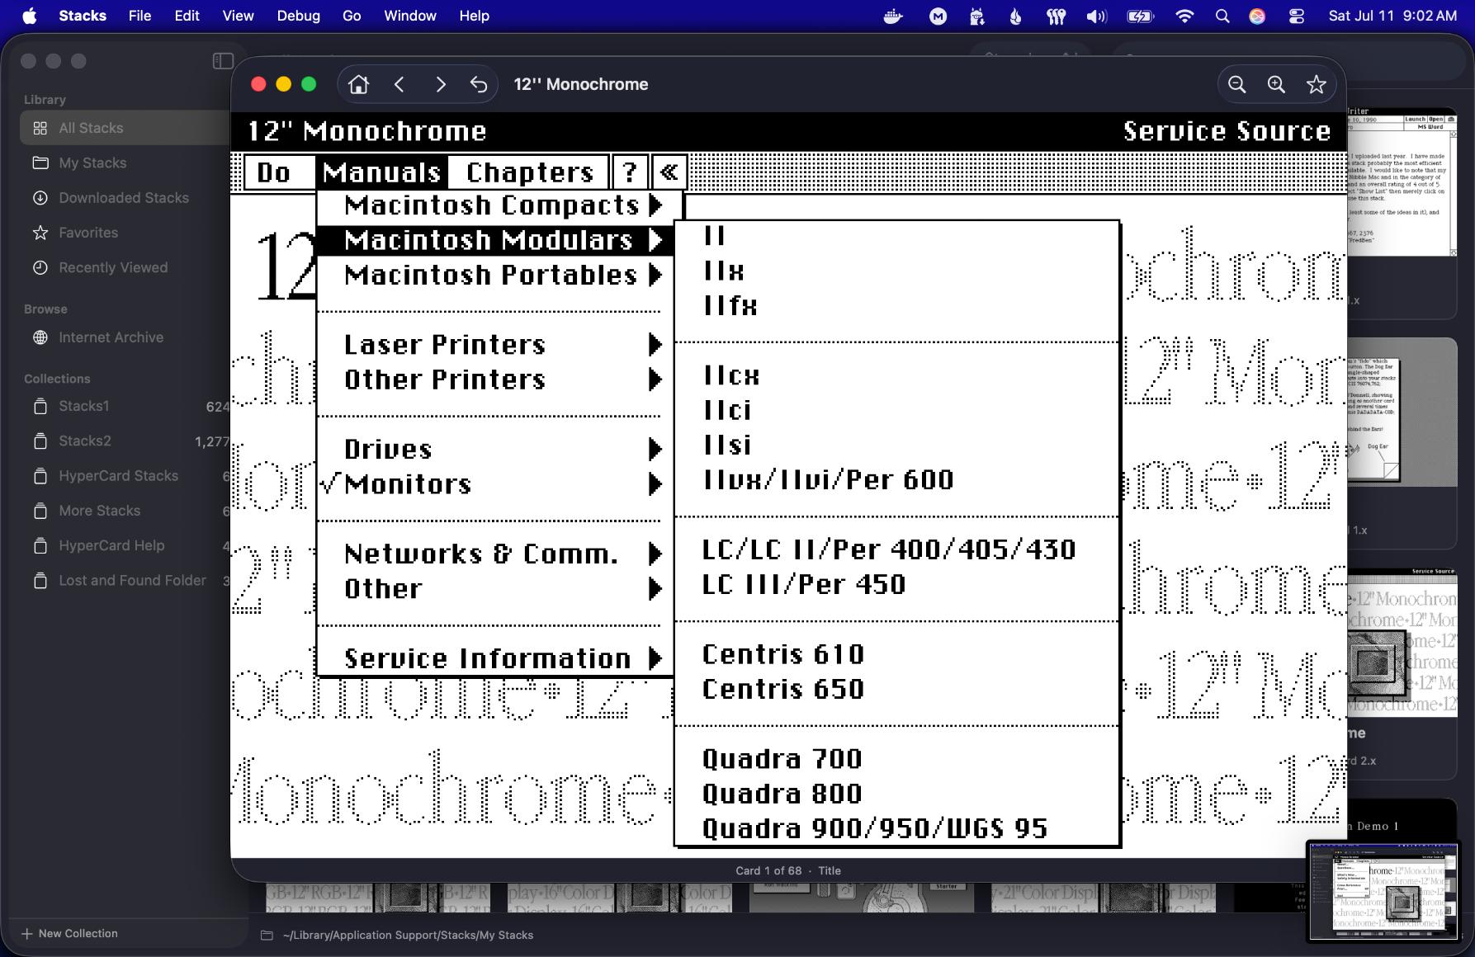Choose Centris 650 manual
The height and width of the screenshot is (957, 1475).
click(897, 690)
